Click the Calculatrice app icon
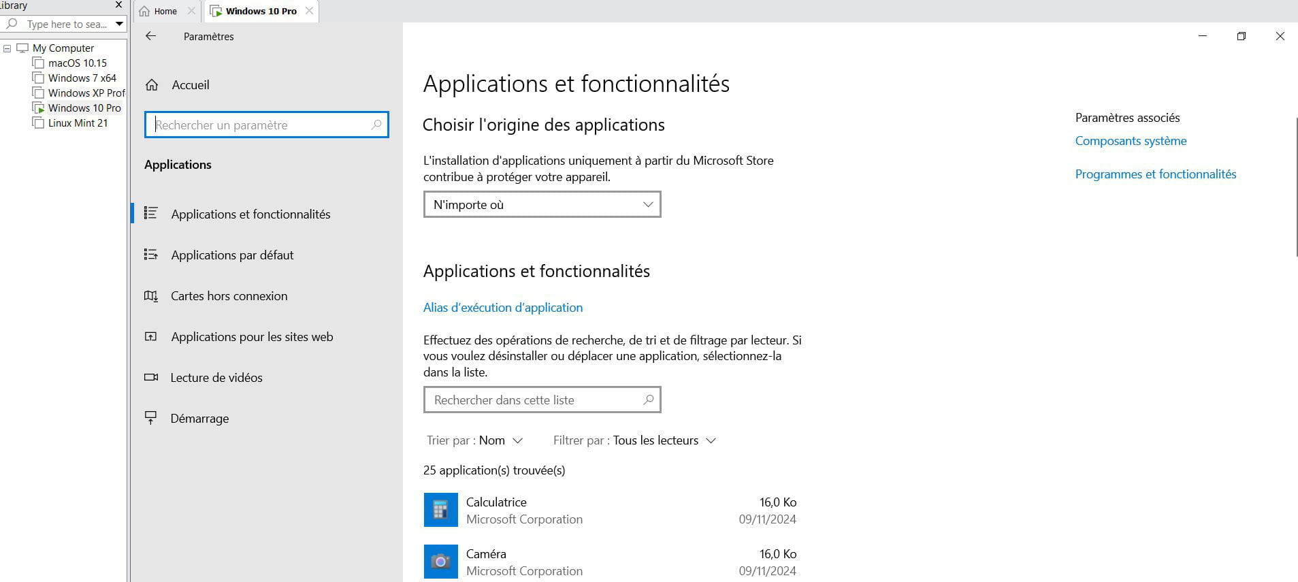This screenshot has width=1298, height=582. [440, 510]
